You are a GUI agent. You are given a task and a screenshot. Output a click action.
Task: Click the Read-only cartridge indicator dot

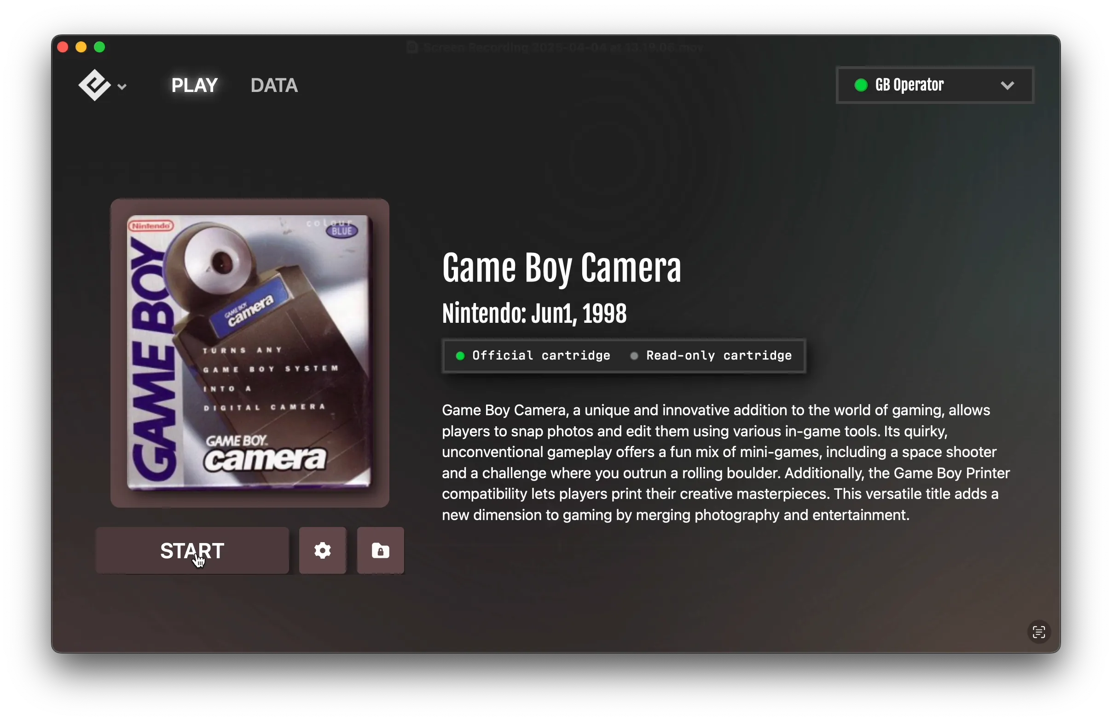click(x=634, y=355)
